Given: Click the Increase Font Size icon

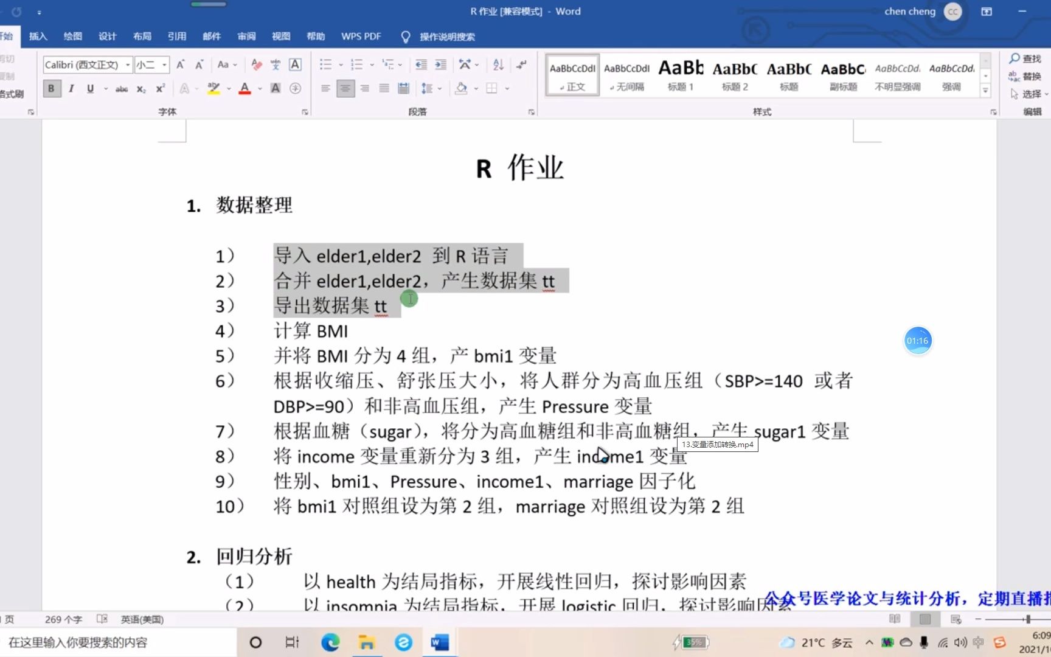Looking at the screenshot, I should pos(180,64).
